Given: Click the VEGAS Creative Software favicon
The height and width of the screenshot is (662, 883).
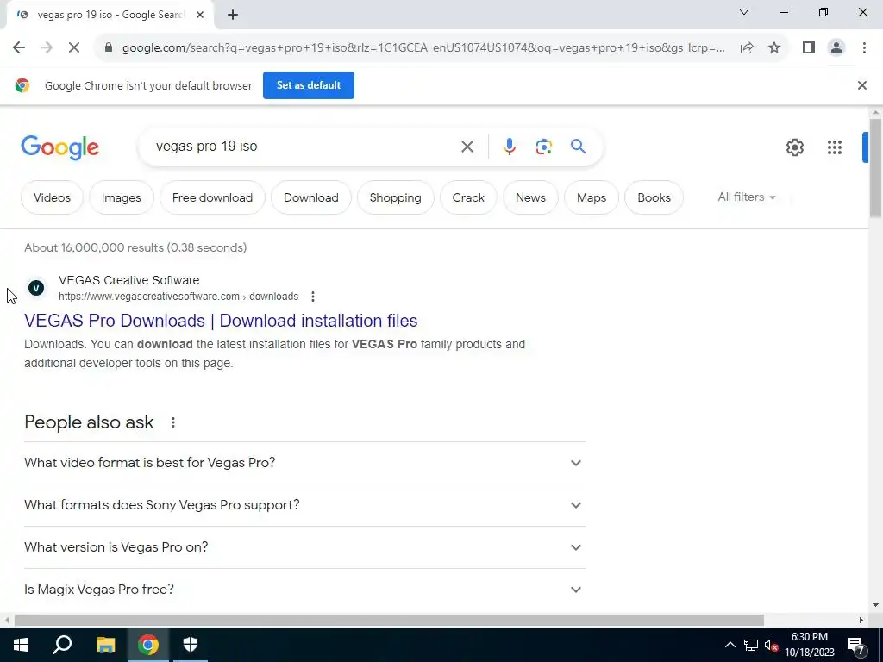Looking at the screenshot, I should [36, 288].
